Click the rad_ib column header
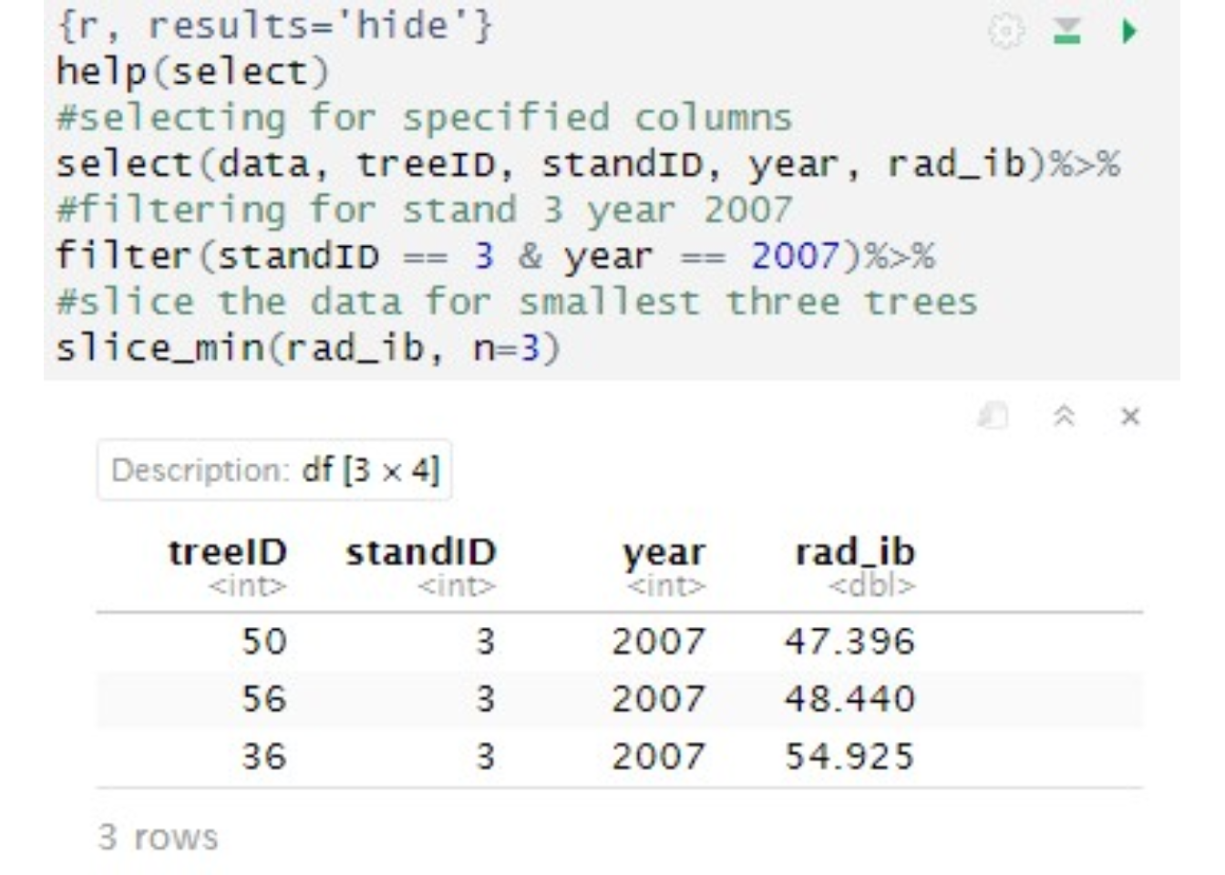 tap(854, 552)
